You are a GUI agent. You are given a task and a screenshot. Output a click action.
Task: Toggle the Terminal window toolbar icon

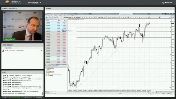(59, 17)
